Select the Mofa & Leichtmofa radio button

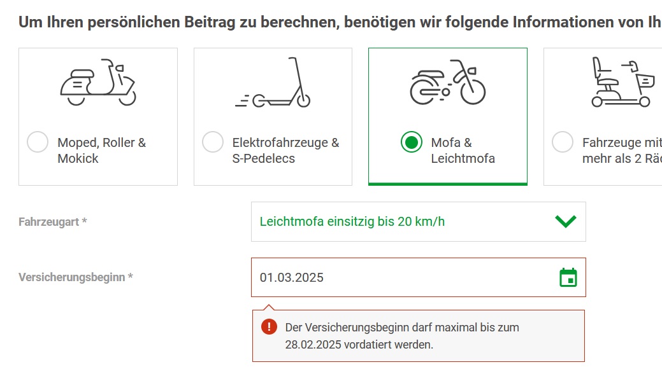click(x=412, y=142)
